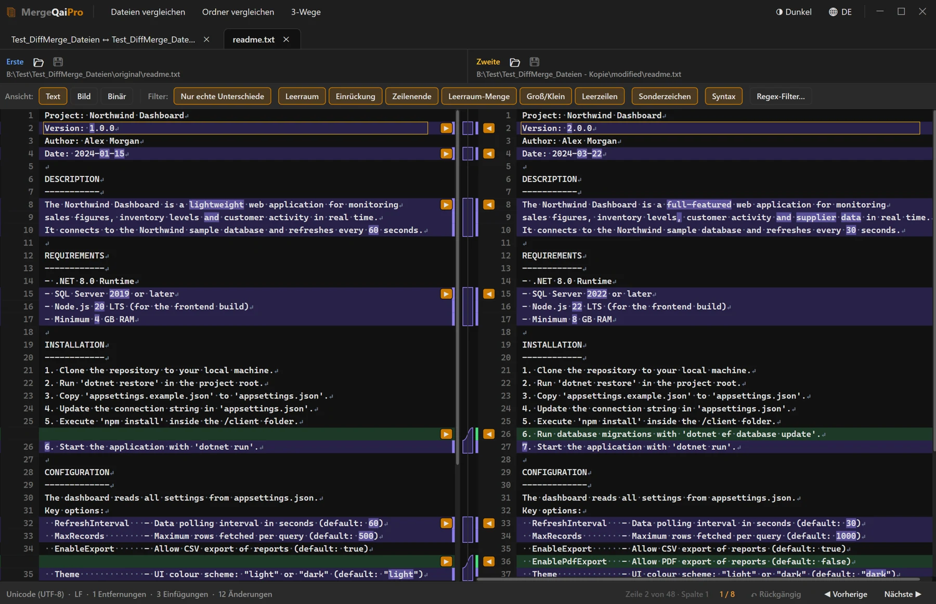Click the '12 Änderungen' status entry
This screenshot has width=936, height=604.
pyautogui.click(x=245, y=594)
